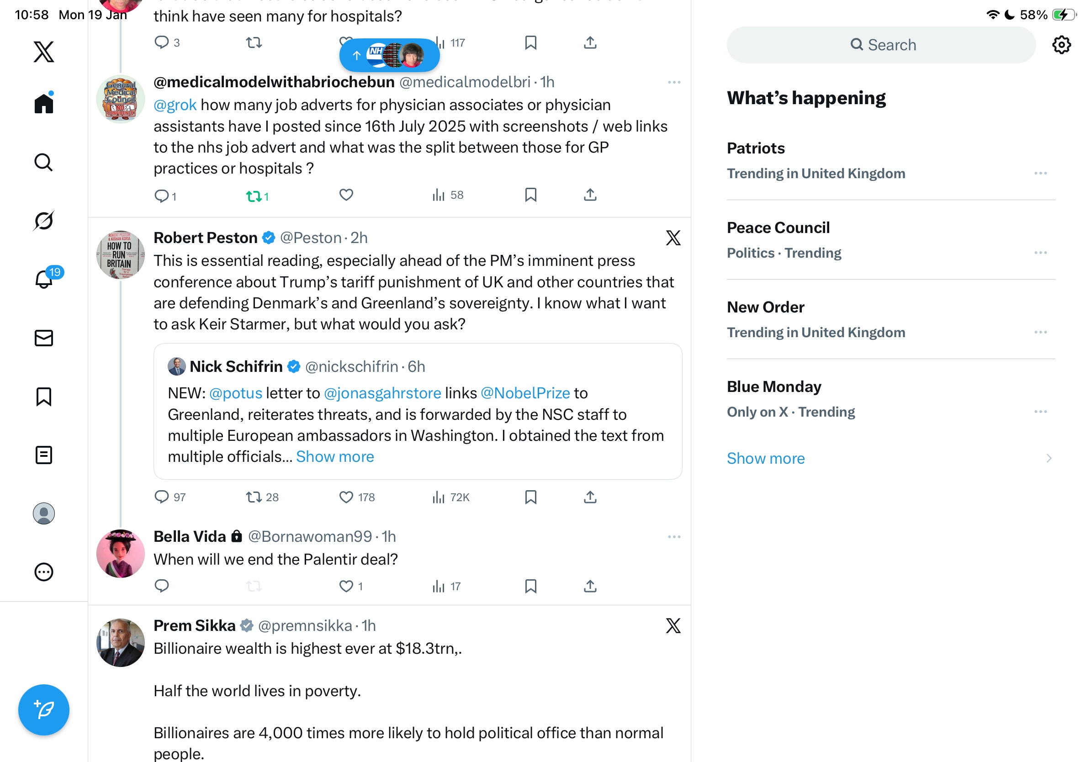Open Bookmarks tab in sidebar

tap(44, 397)
